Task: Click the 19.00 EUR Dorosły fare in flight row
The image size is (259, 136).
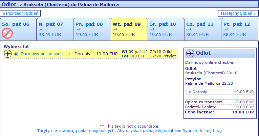Action: [x=107, y=54]
